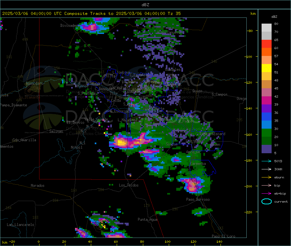Click the 'Goico' map label
This screenshot has height=246, width=291.
(x=197, y=91)
